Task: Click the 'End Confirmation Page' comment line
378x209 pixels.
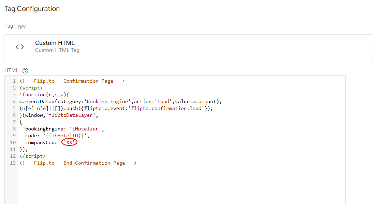Action: (x=78, y=163)
